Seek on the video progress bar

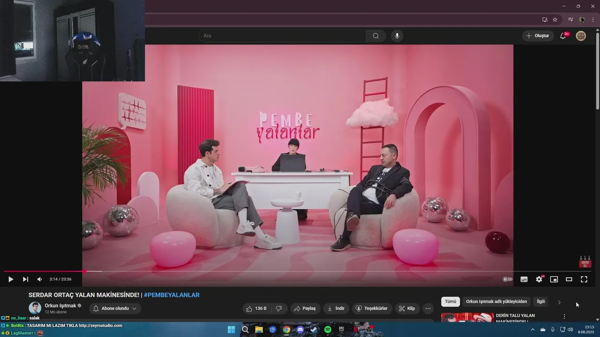pyautogui.click(x=298, y=271)
